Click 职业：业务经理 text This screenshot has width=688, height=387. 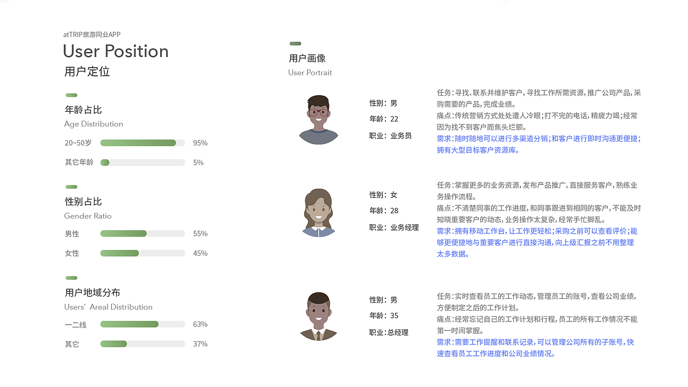(394, 227)
